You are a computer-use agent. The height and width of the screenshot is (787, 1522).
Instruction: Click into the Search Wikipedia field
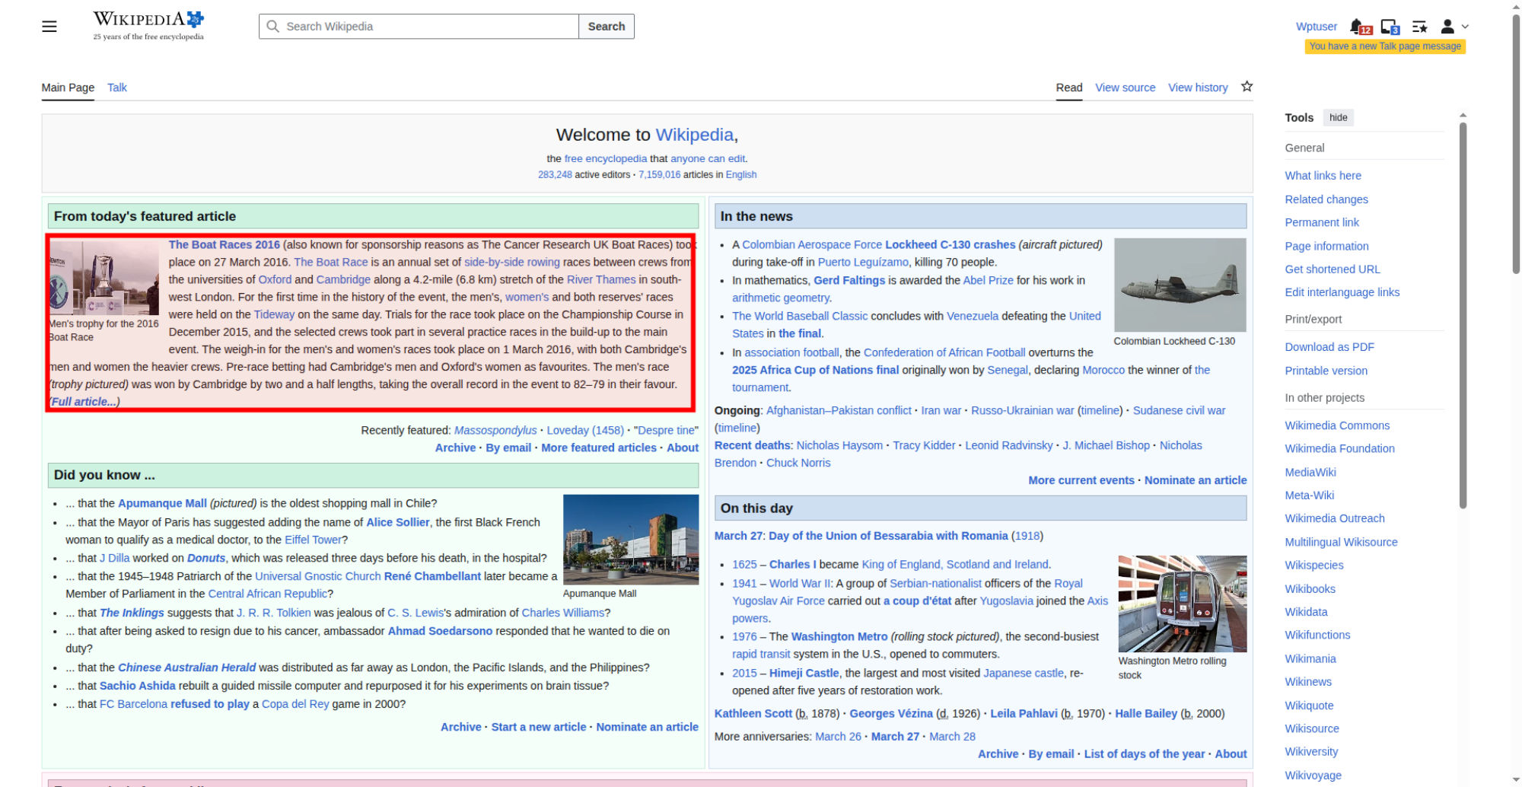coord(426,27)
